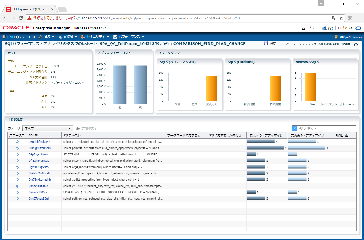This screenshot has height=240, width=364.
Task: Click the SQLテキスト search input field
Action: [x=326, y=128]
